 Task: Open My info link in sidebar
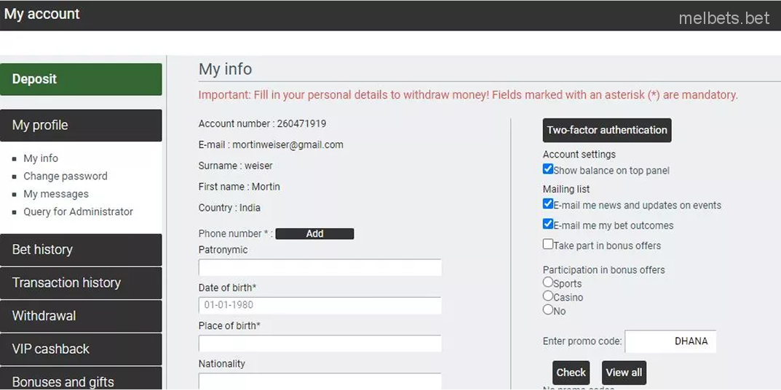click(41, 158)
